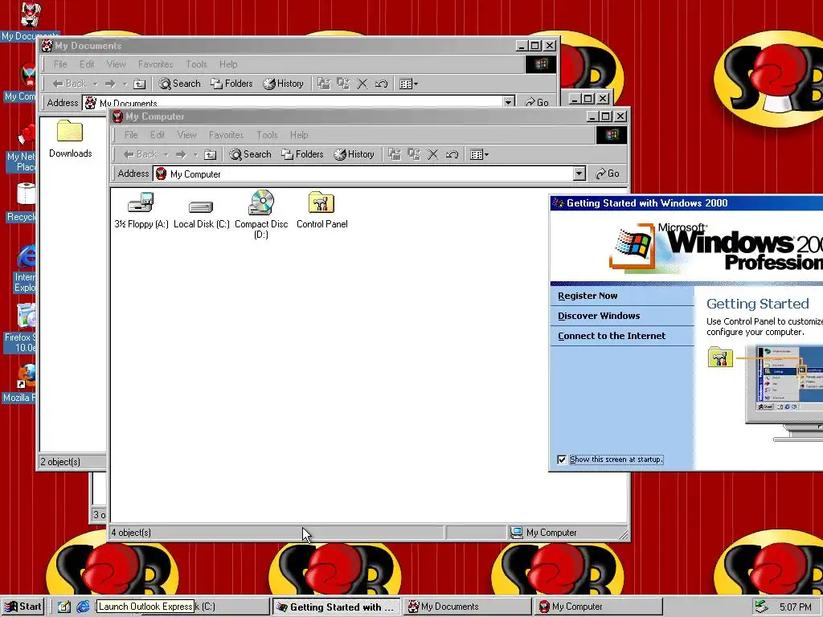Open the Control Panel folder icon

(321, 202)
